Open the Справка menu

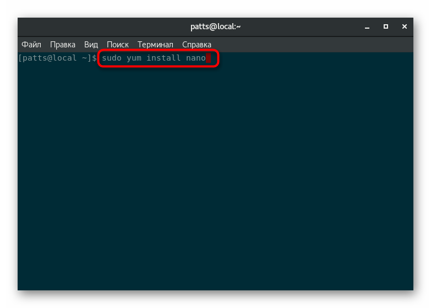point(197,45)
